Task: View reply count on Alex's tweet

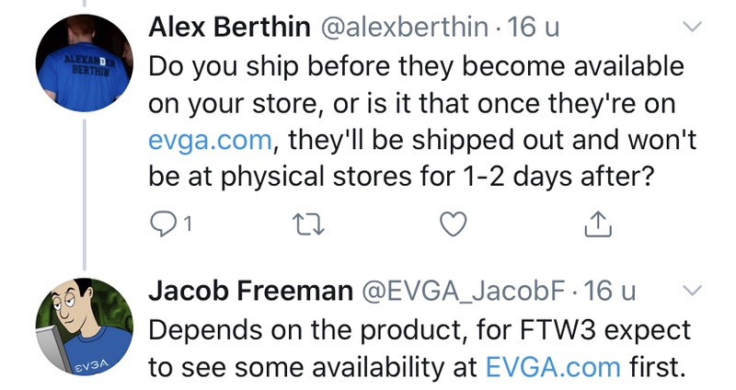Action: (x=187, y=224)
